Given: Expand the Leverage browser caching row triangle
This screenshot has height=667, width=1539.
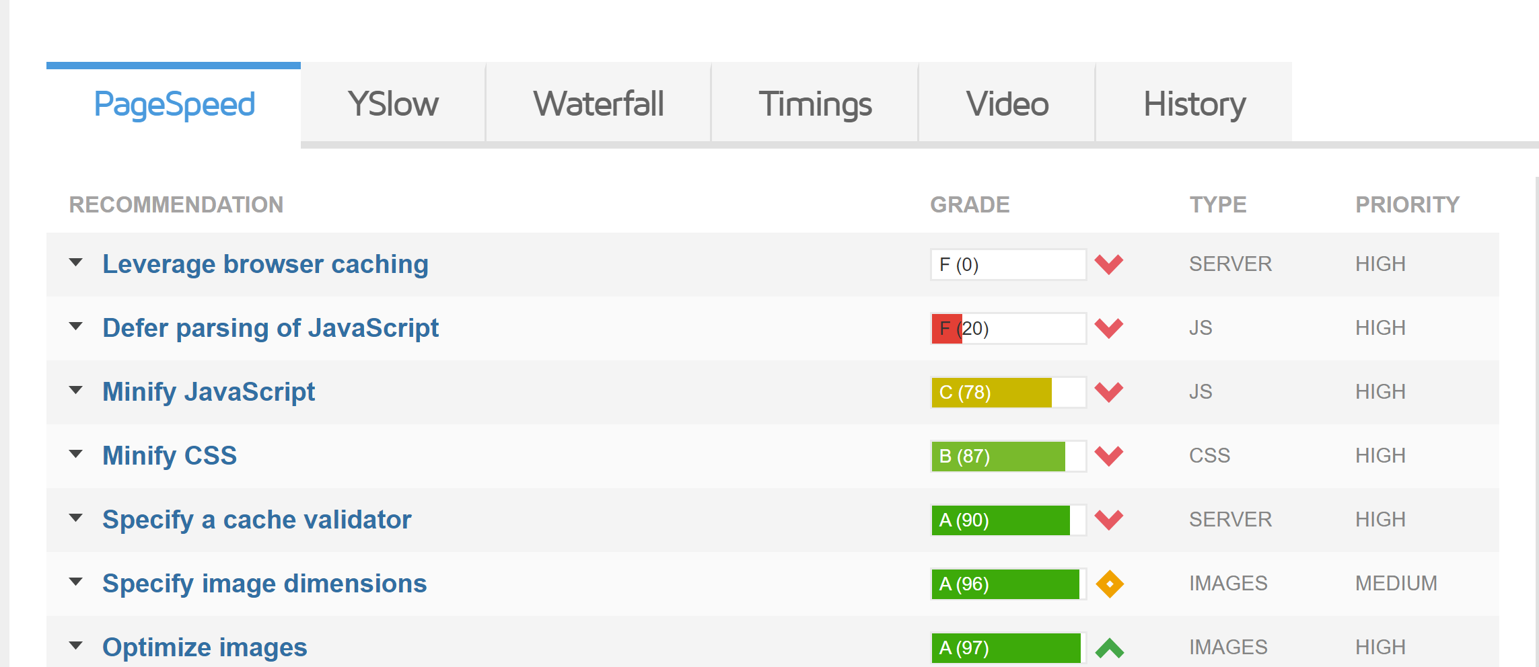Looking at the screenshot, I should [x=76, y=262].
